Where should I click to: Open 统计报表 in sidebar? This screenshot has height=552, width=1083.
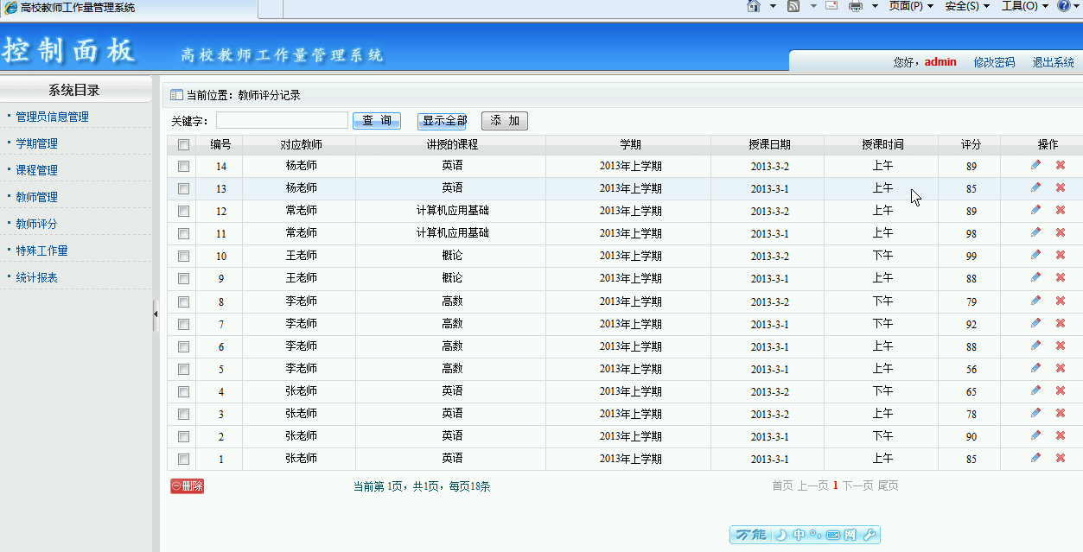pos(36,277)
